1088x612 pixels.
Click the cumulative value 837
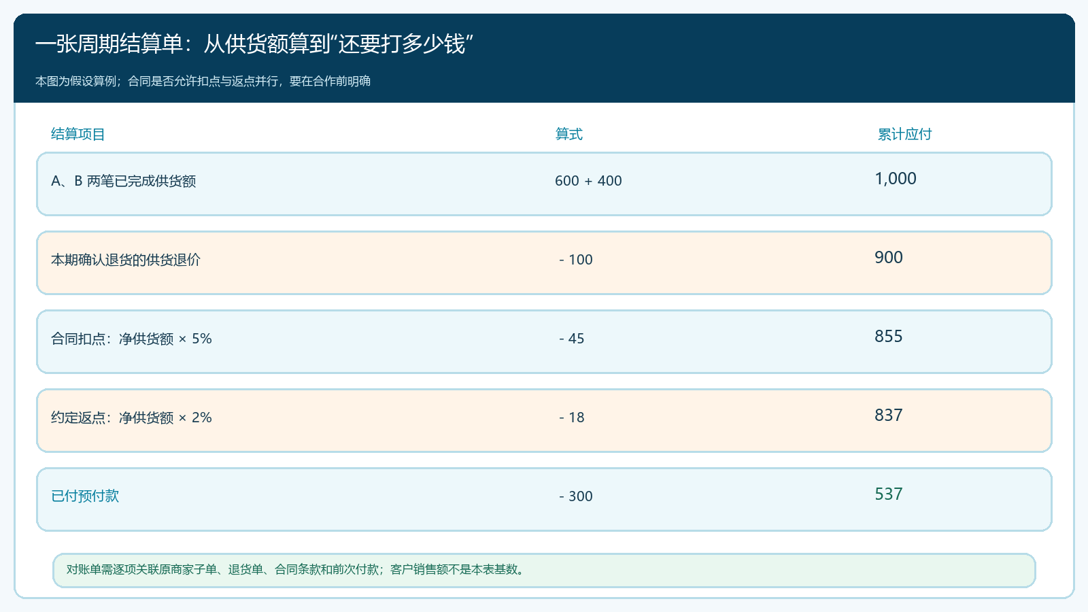[889, 415]
